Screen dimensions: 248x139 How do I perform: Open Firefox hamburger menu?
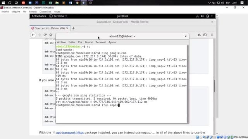(x=212, y=35)
